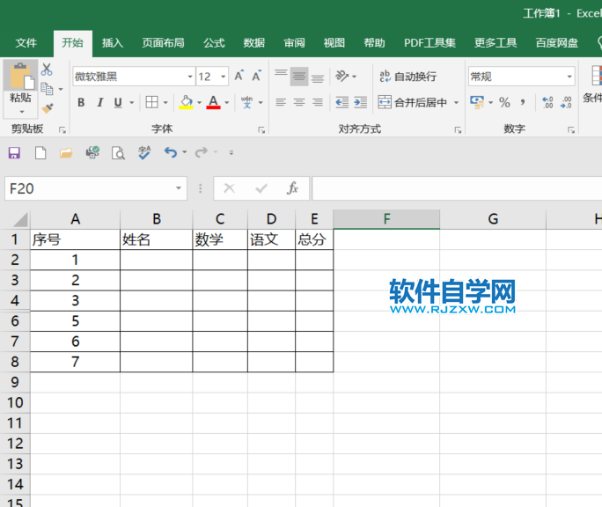Click New blank workbook icon

click(x=40, y=153)
